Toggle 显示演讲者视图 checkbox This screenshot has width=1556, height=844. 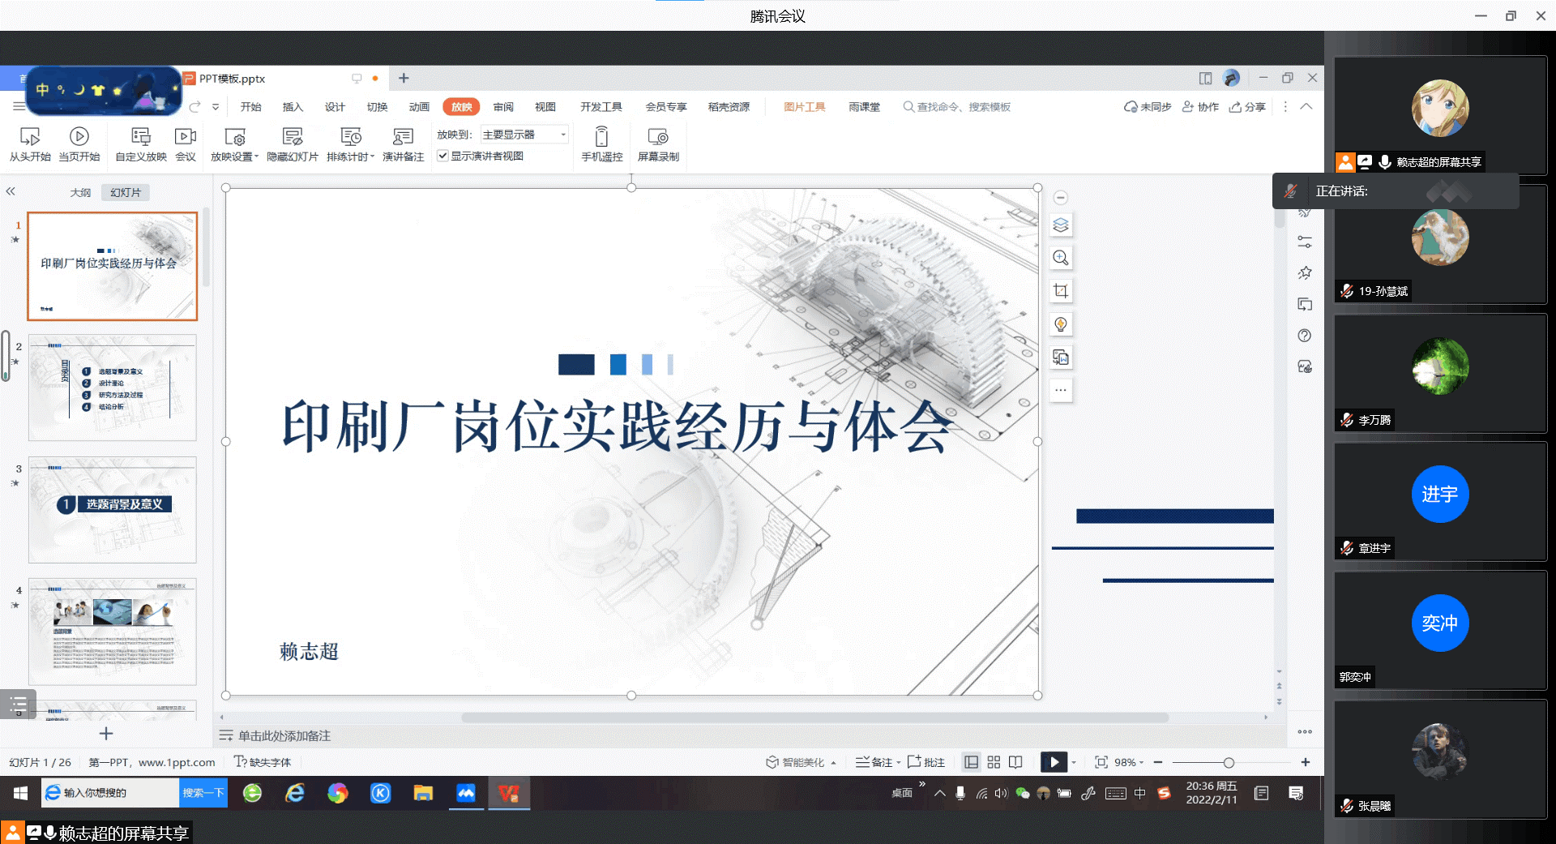pyautogui.click(x=442, y=156)
